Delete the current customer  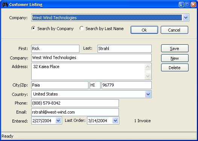[x=175, y=68]
